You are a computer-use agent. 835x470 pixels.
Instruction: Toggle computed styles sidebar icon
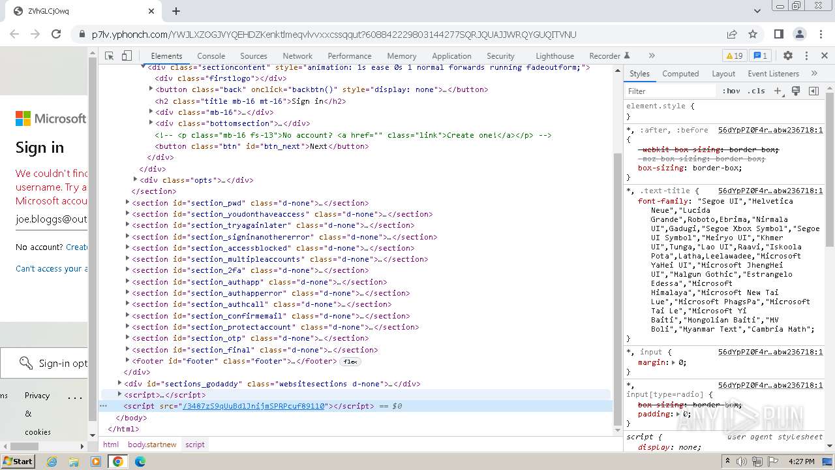(x=813, y=91)
